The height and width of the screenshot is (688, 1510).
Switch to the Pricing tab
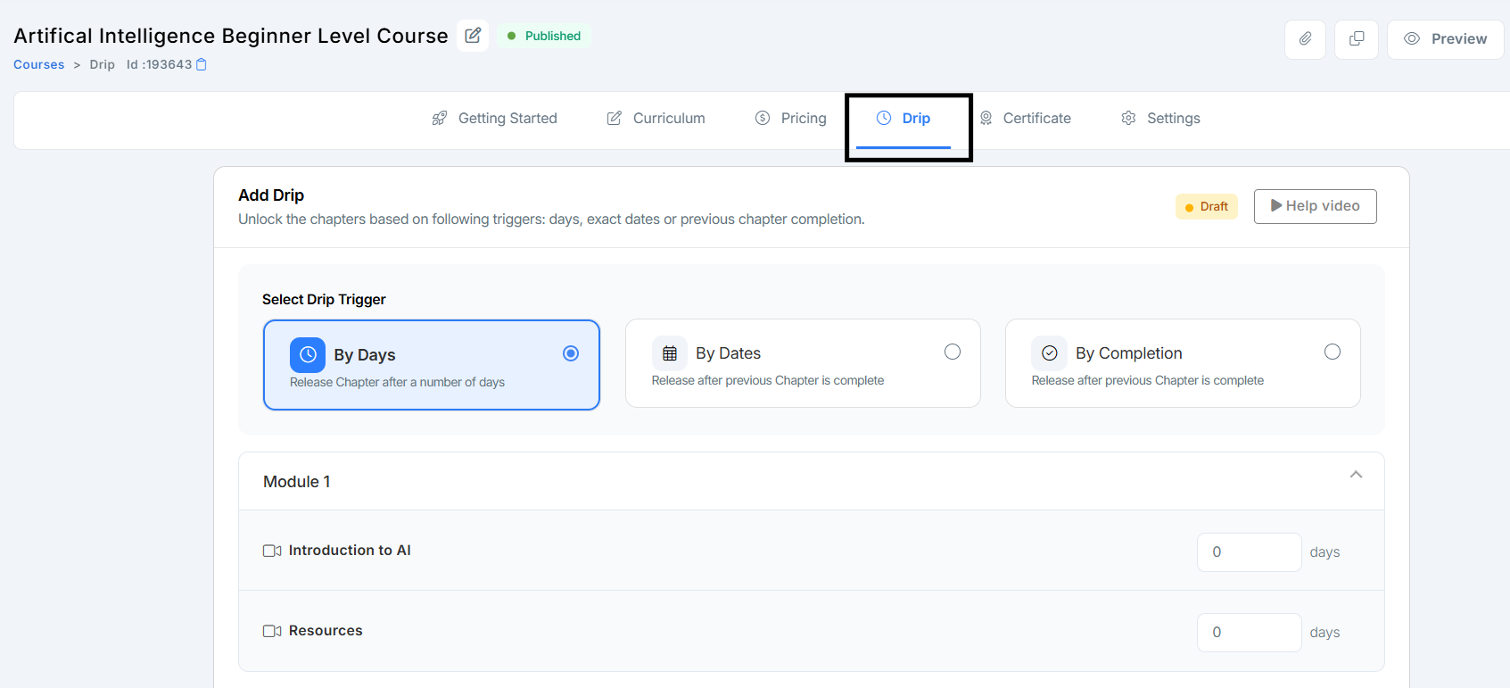point(791,119)
